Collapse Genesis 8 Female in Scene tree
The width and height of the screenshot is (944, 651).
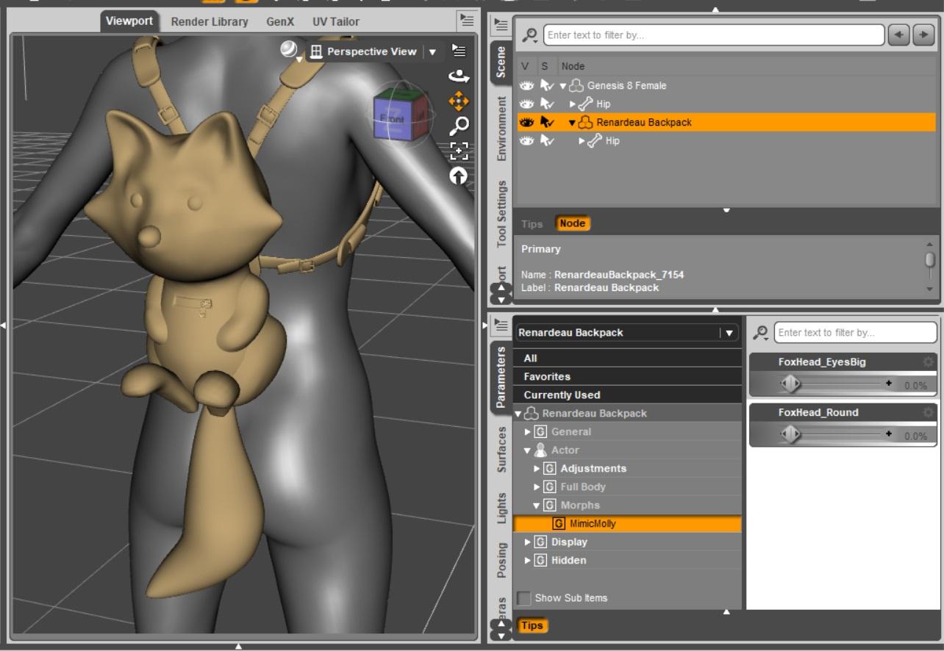pos(563,86)
